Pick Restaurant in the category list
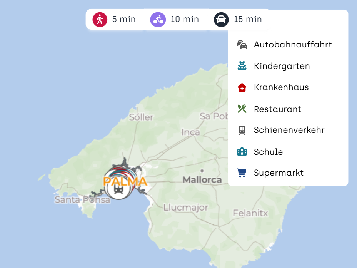Image resolution: width=357 pixels, height=268 pixels. (277, 109)
